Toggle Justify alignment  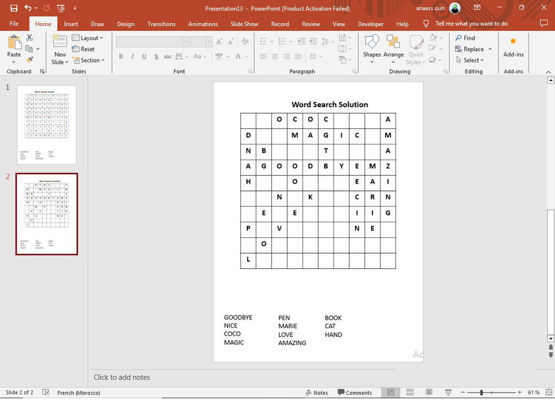pyautogui.click(x=298, y=56)
